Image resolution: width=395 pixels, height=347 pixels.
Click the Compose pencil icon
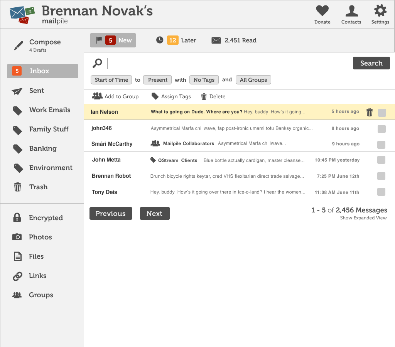click(19, 45)
